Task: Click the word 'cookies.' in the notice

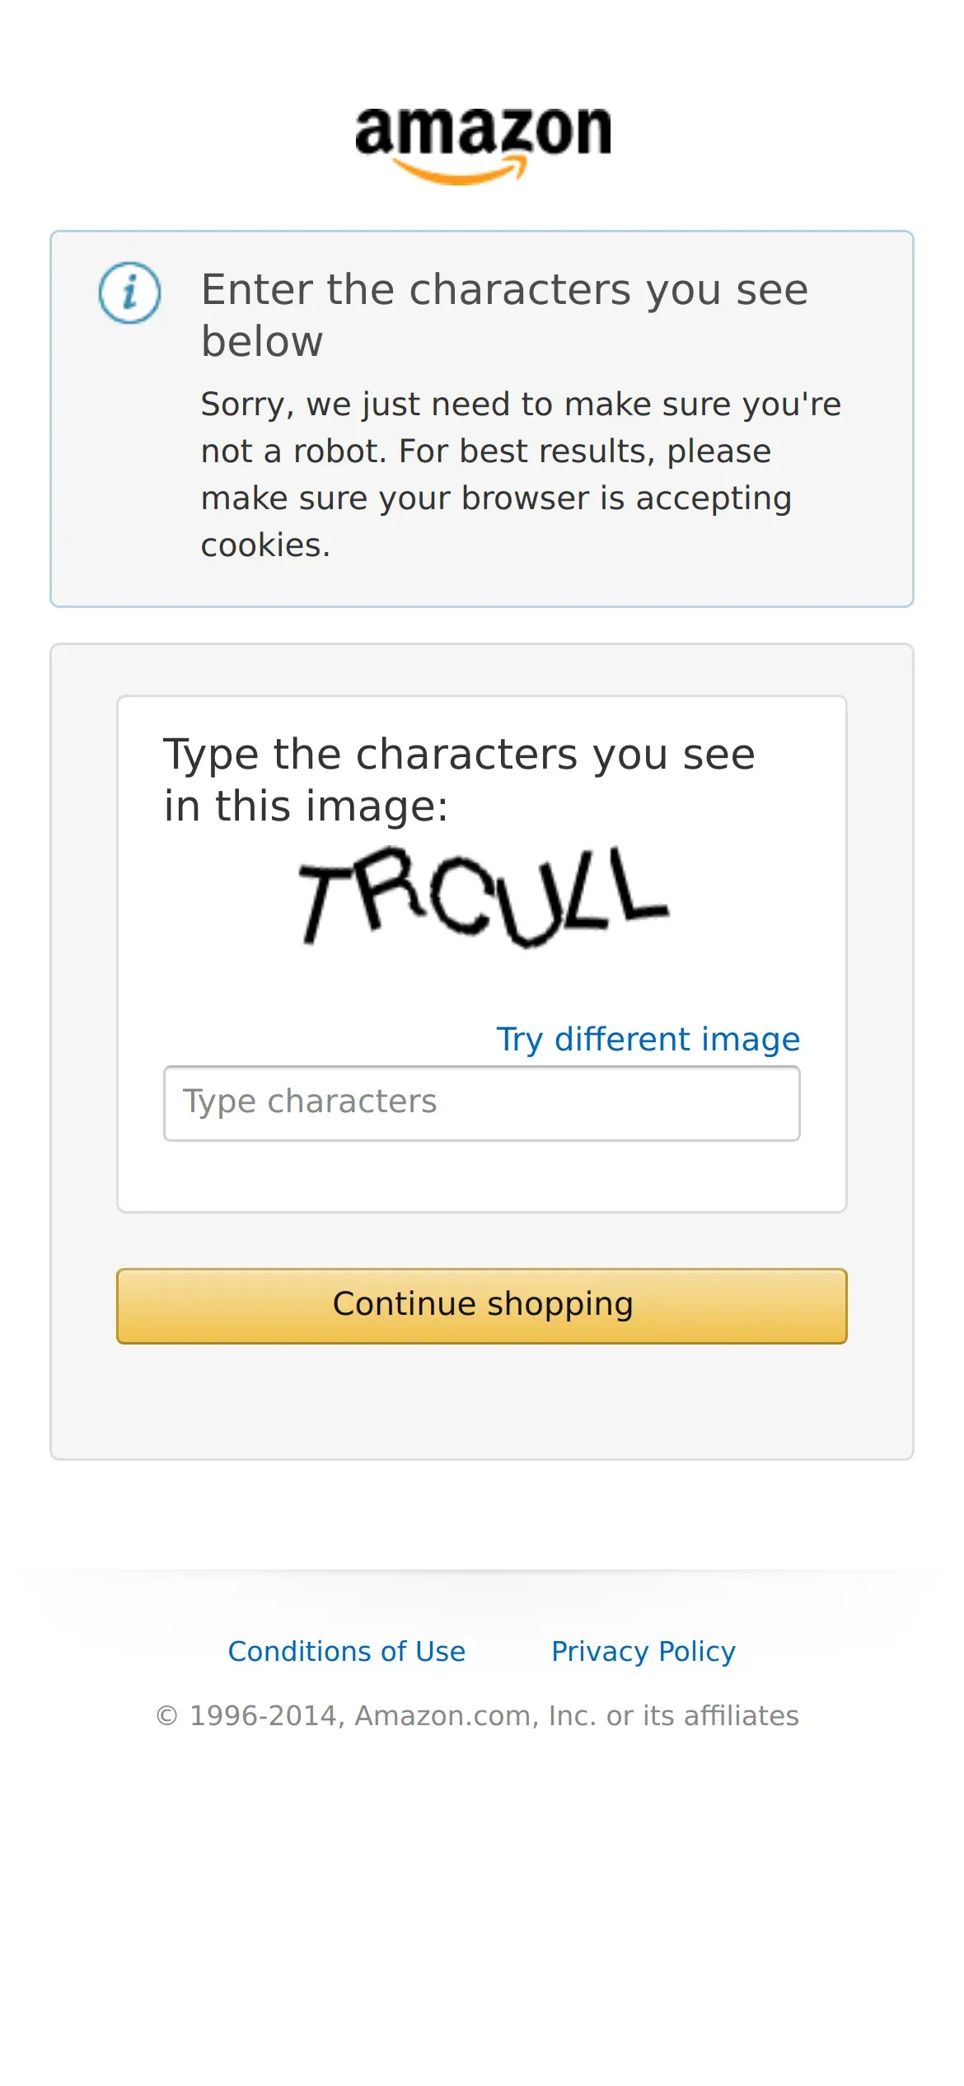Action: [x=265, y=545]
